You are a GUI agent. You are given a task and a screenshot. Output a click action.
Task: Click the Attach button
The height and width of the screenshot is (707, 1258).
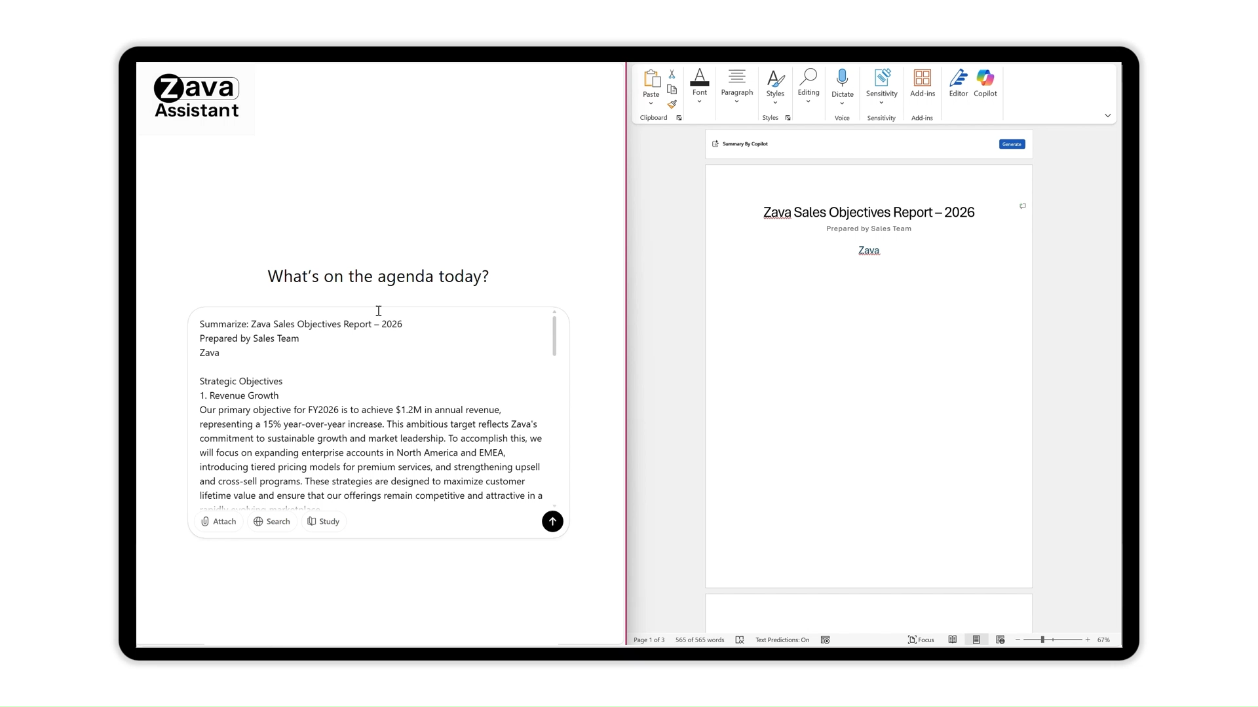(219, 522)
